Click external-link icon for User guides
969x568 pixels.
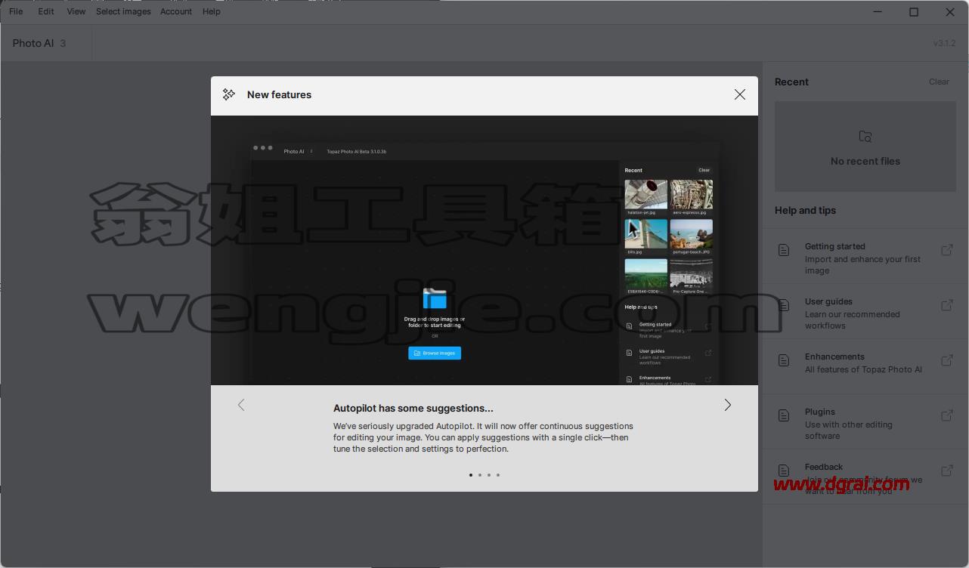pyautogui.click(x=946, y=305)
